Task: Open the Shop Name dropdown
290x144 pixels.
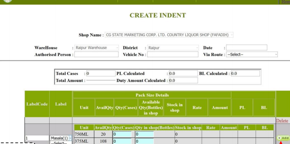Action: pos(169,35)
